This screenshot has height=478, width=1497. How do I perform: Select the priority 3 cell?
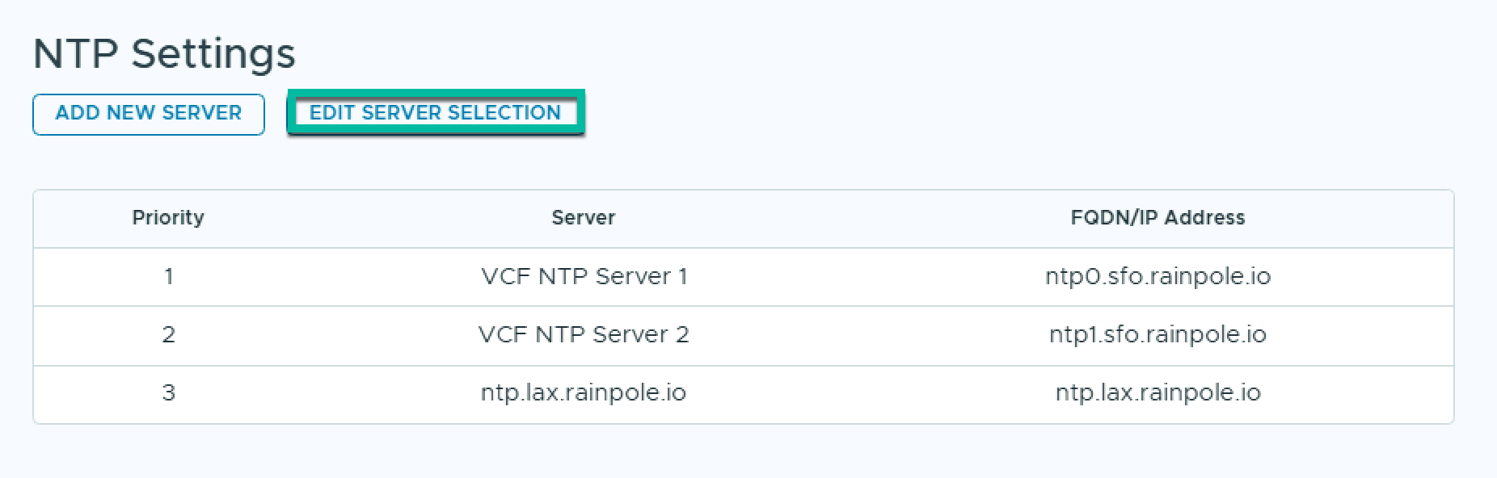(x=168, y=393)
